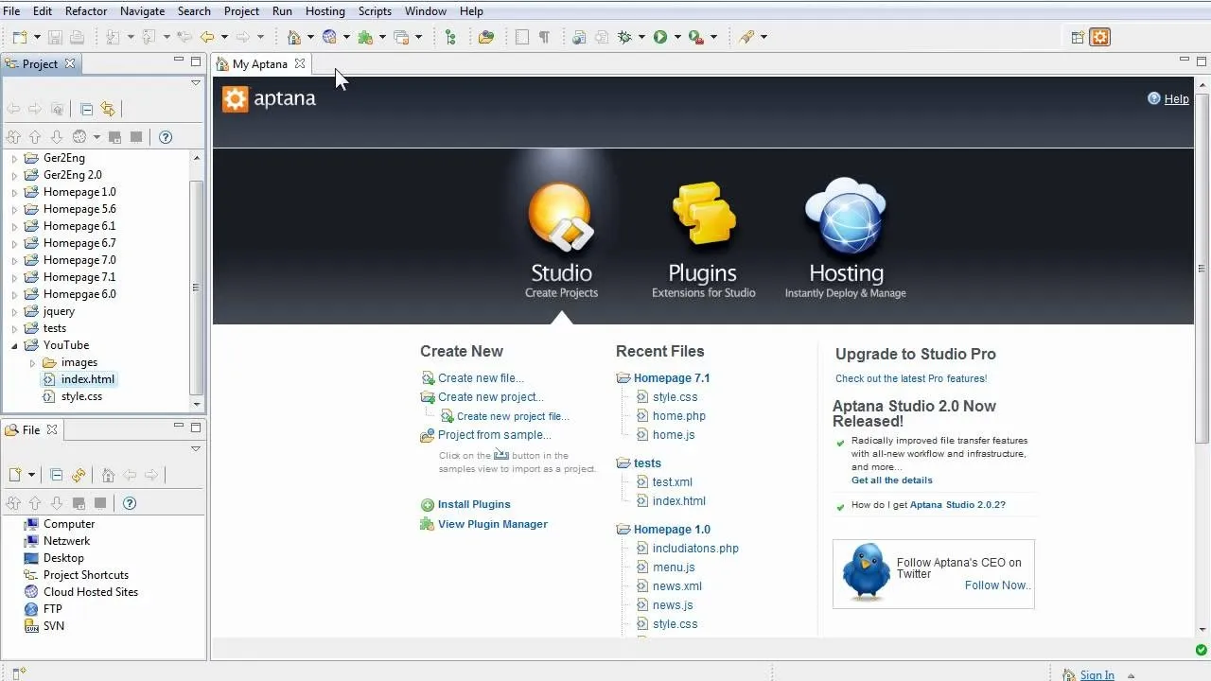Open the Hosting menu
This screenshot has height=681, width=1211.
pos(325,11)
